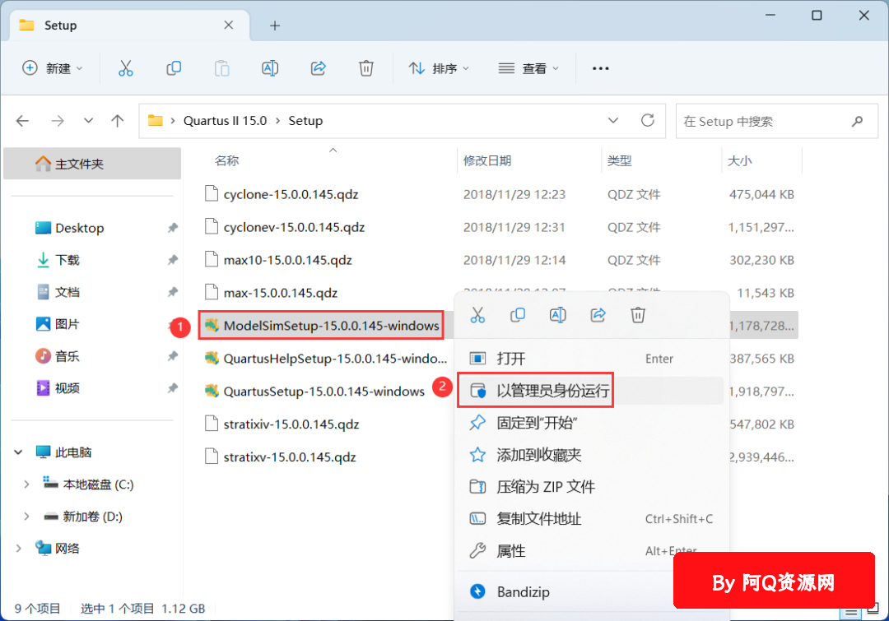
Task: Click the Rename icon in the context menu
Action: click(558, 315)
